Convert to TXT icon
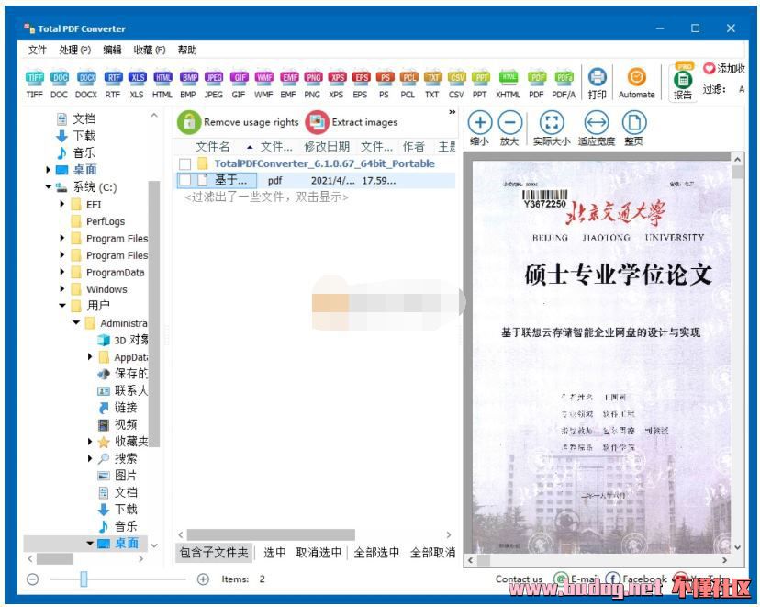Viewport: 760px width, 607px height. [432, 84]
